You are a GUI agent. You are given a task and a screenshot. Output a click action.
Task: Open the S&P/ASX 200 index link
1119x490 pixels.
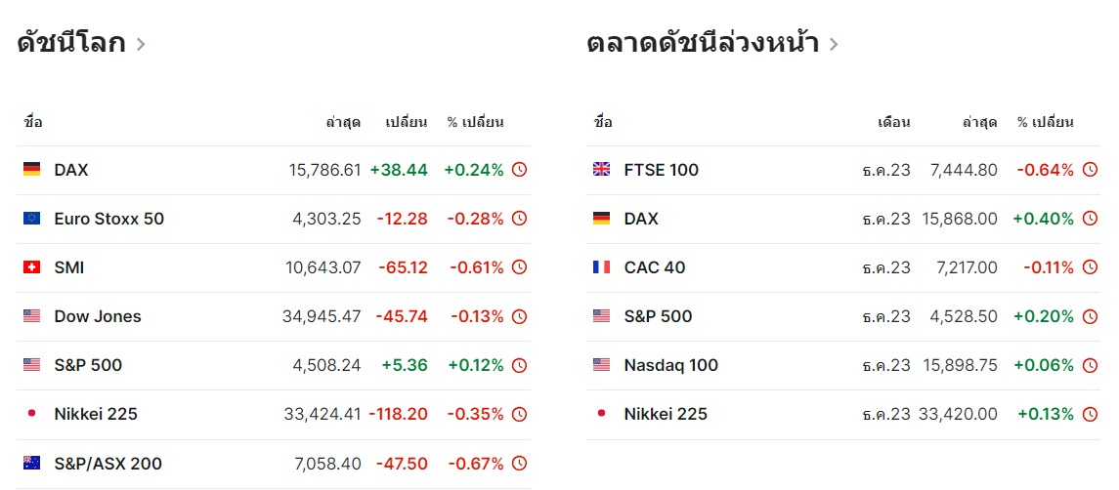coord(108,464)
